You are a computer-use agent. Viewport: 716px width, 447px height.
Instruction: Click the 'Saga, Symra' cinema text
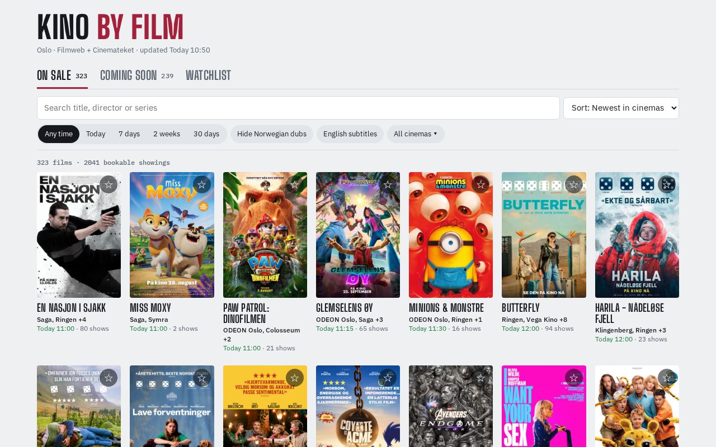point(149,320)
